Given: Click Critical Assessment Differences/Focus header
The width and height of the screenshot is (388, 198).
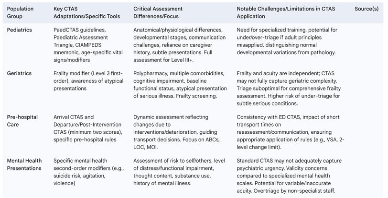Looking at the screenshot, I should click(158, 12).
